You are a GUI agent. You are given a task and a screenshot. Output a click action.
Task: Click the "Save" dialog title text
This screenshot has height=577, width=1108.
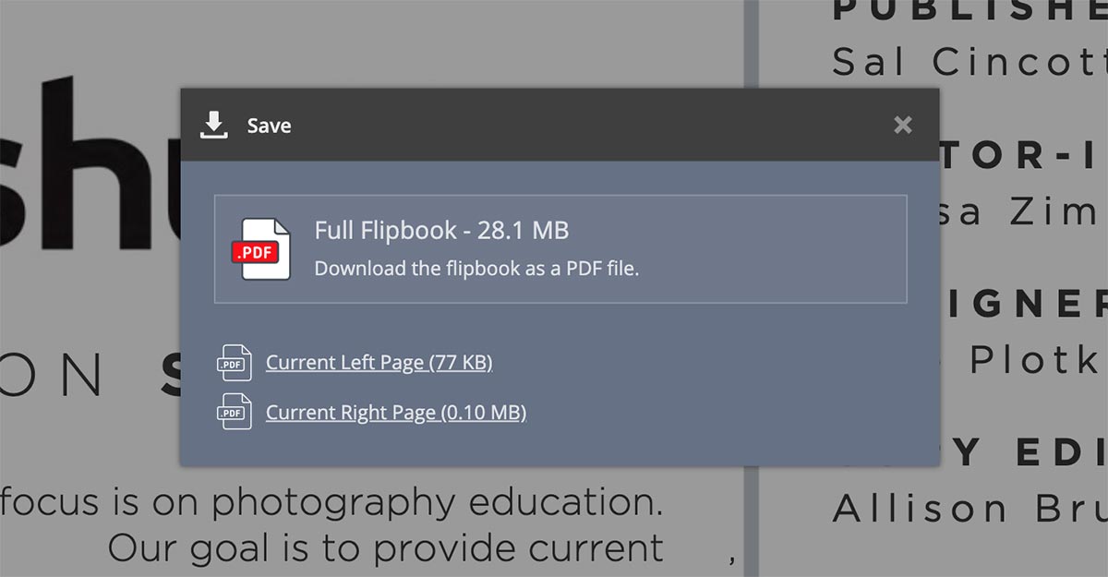[x=269, y=126]
